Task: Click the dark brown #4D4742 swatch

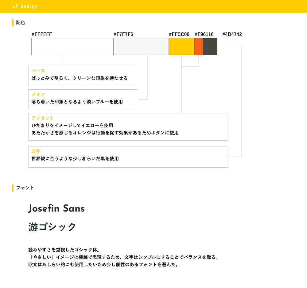Action: click(x=210, y=47)
